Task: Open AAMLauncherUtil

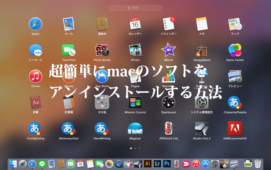Action: click(235, 128)
